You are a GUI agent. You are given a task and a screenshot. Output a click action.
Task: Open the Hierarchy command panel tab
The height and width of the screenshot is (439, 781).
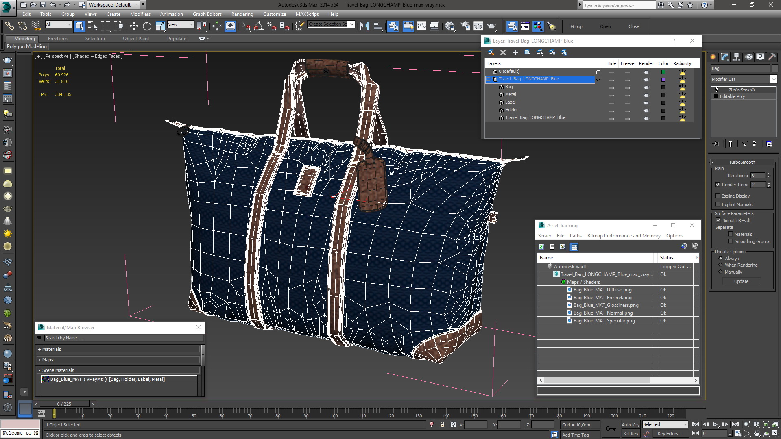coord(737,57)
